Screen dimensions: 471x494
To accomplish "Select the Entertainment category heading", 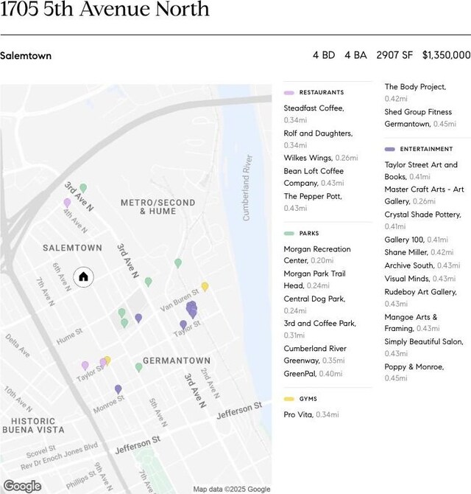I will click(x=426, y=149).
